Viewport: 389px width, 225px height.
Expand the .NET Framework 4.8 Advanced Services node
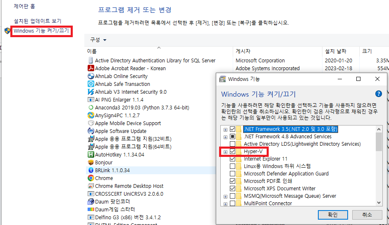(x=225, y=137)
